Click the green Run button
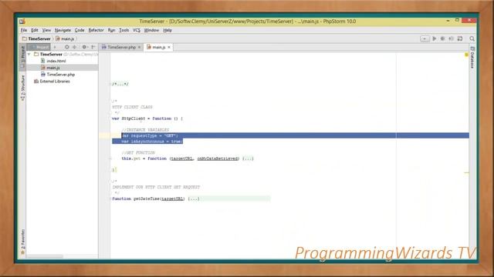Image resolution: width=494 pixels, height=277 pixels. (x=435, y=38)
